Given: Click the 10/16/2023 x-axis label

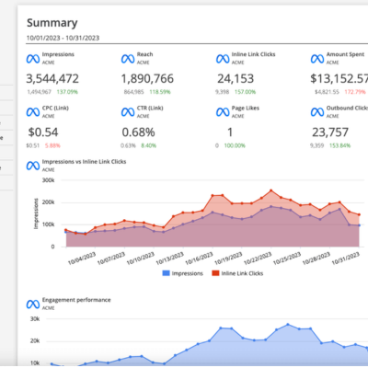Looking at the screenshot, I should 199,259.
